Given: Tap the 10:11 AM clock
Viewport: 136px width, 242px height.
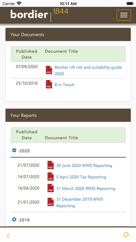Looking at the screenshot, I should [68, 3].
